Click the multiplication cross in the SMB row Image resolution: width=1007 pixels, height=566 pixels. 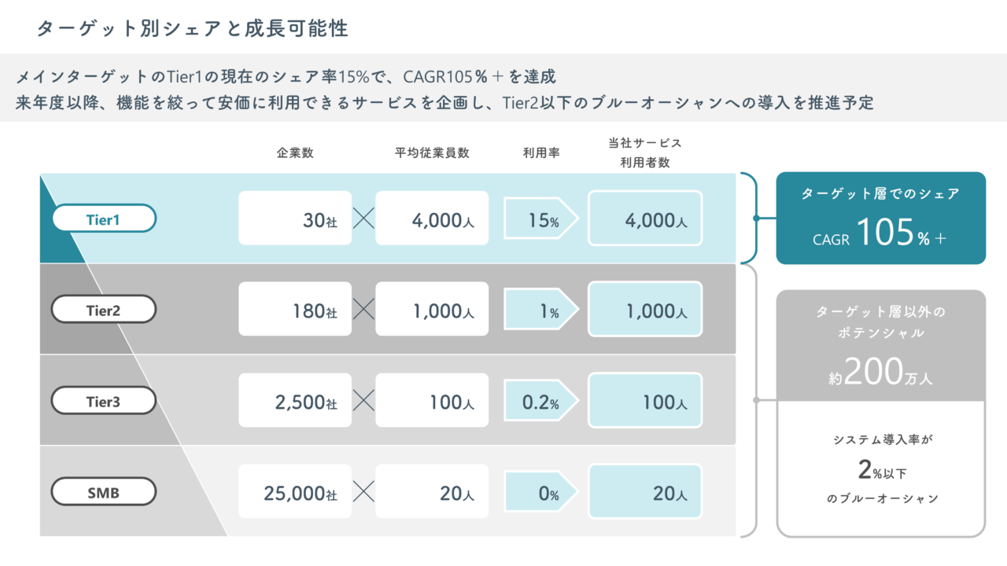(363, 492)
